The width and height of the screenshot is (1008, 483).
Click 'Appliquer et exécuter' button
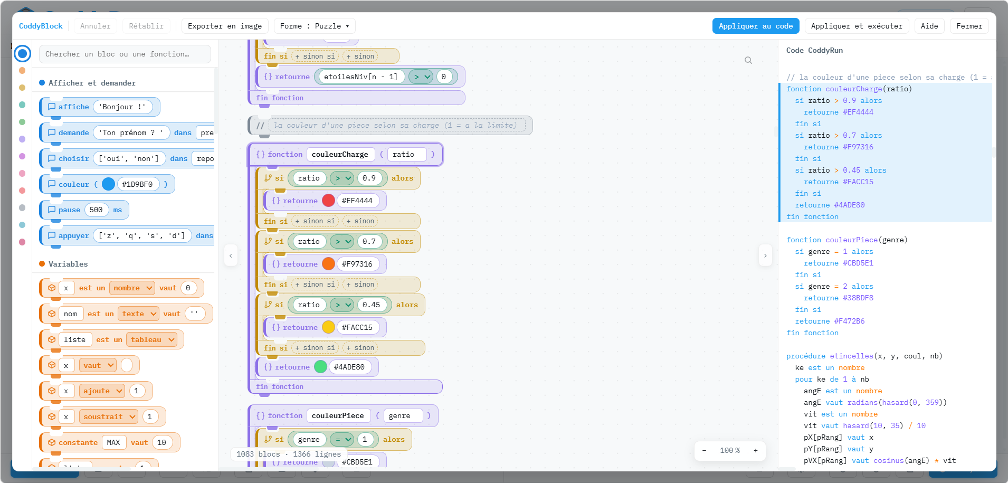tap(857, 26)
